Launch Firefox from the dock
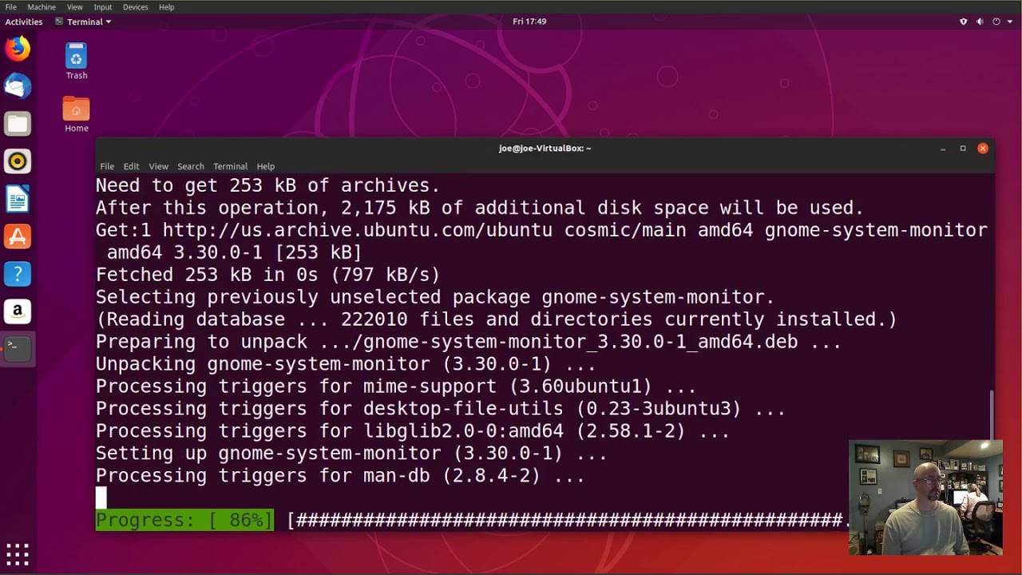The image size is (1022, 575). tap(18, 49)
